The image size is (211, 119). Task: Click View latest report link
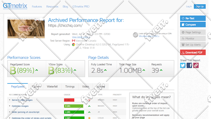(81, 37)
